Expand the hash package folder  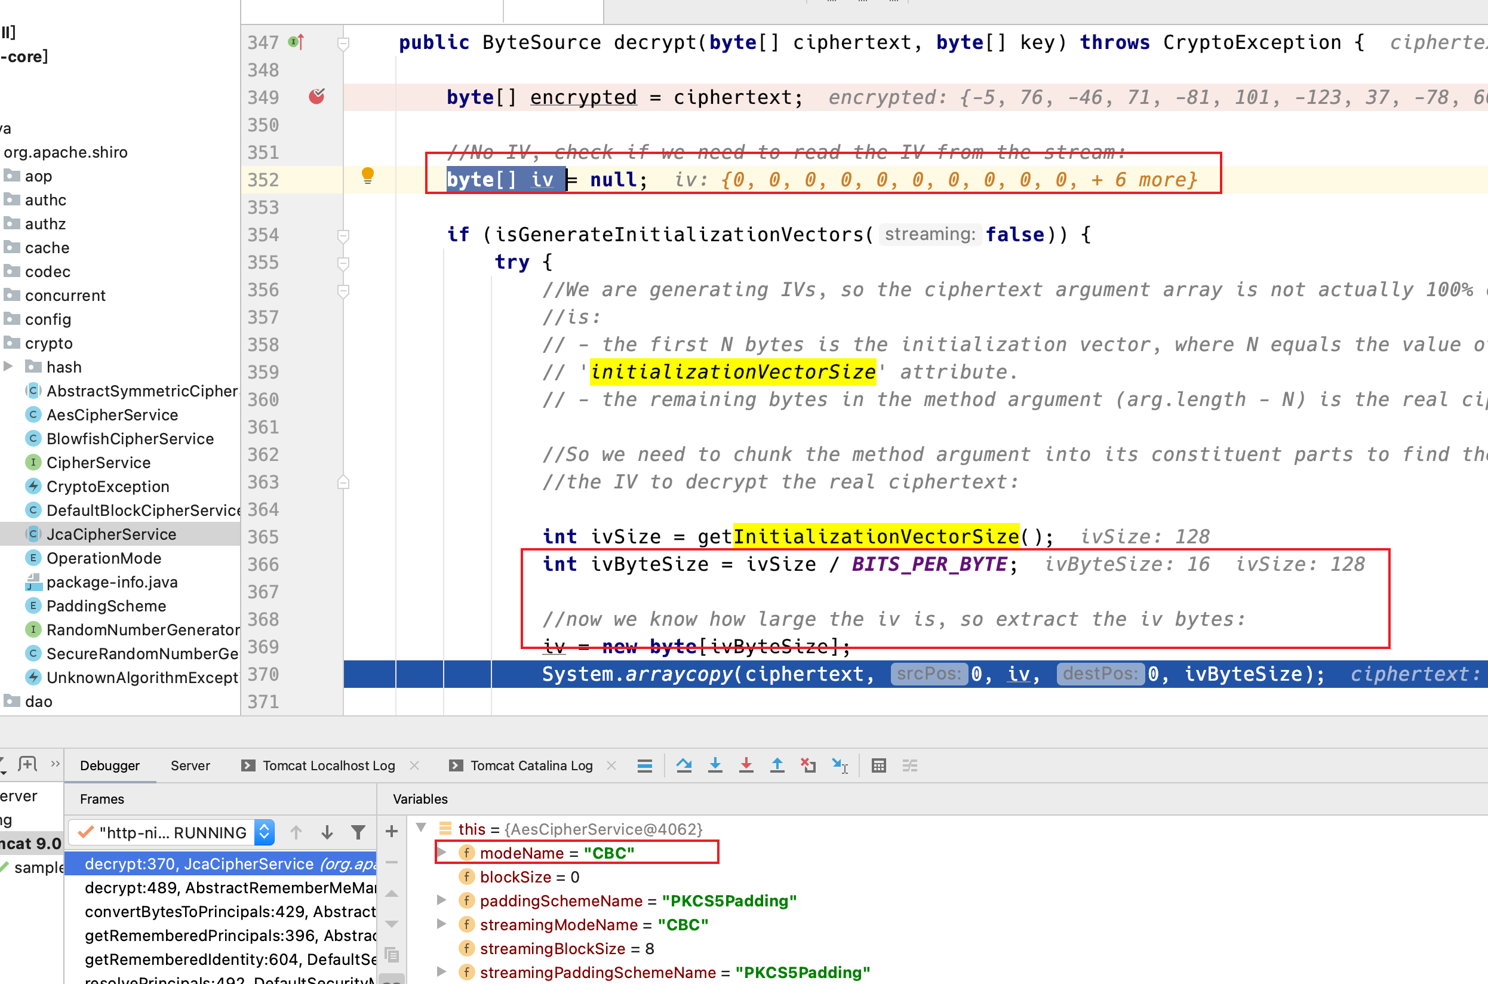(9, 367)
